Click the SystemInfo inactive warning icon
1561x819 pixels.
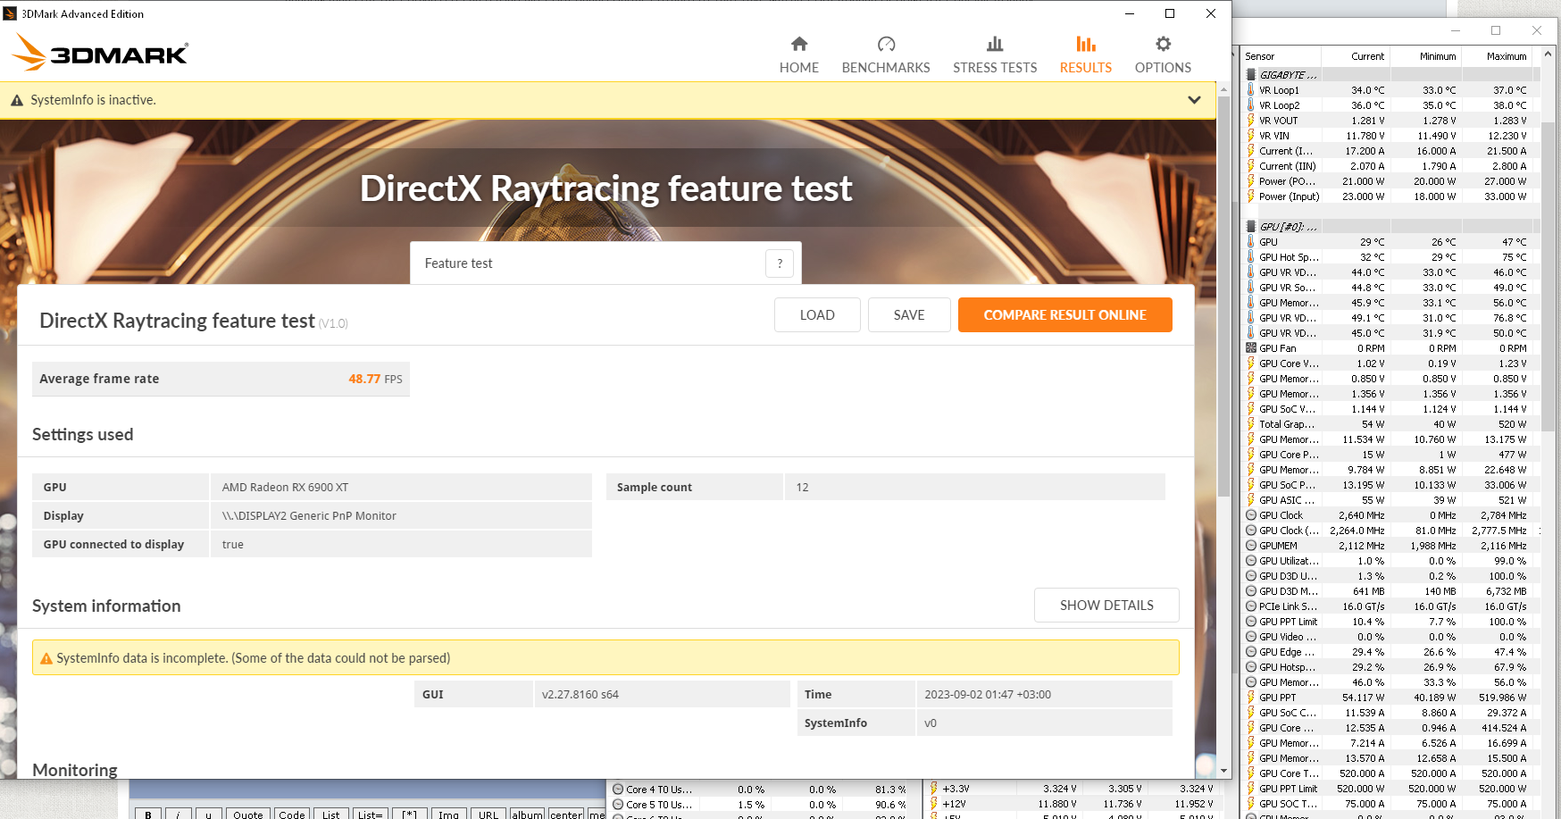pyautogui.click(x=17, y=101)
